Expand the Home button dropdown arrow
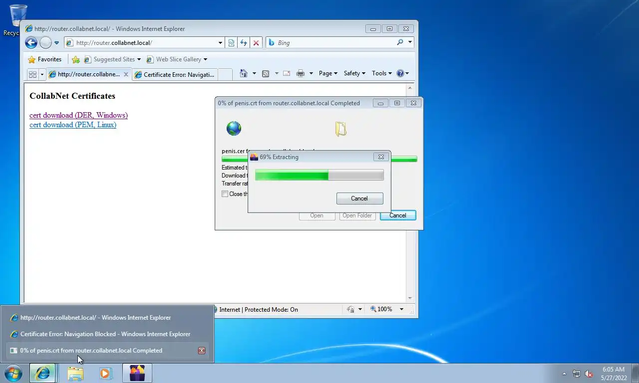The height and width of the screenshot is (383, 639). pyautogui.click(x=254, y=73)
